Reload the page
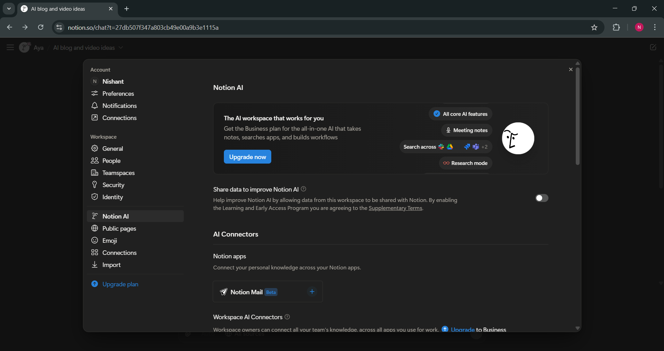This screenshot has height=351, width=664. (41, 27)
